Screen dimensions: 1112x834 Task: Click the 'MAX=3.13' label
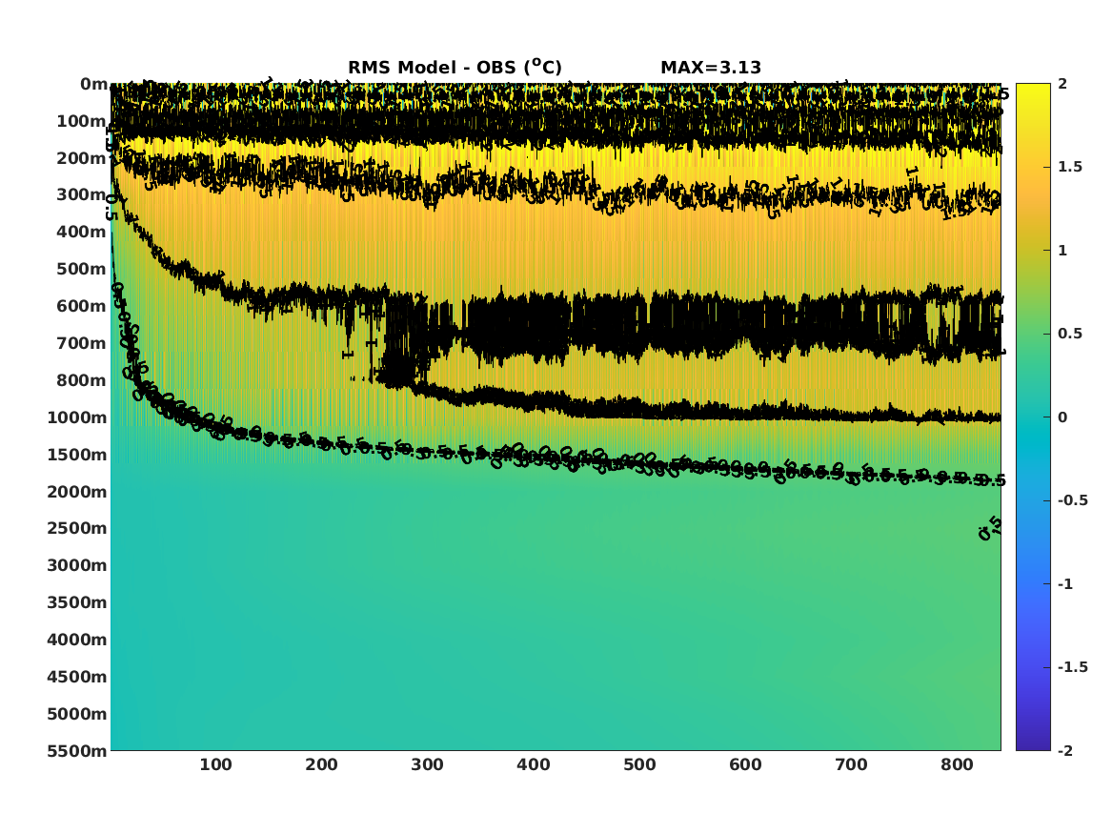click(x=711, y=68)
